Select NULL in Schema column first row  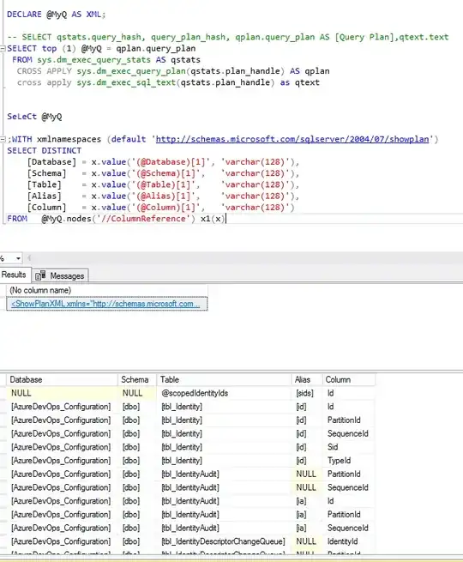(137, 393)
